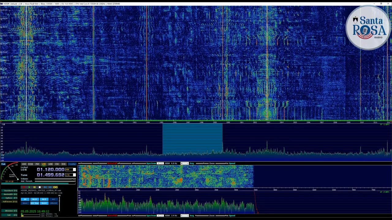This screenshot has width=392, height=220.
Task: Click the S-meter squelch dial
Action: (10, 172)
